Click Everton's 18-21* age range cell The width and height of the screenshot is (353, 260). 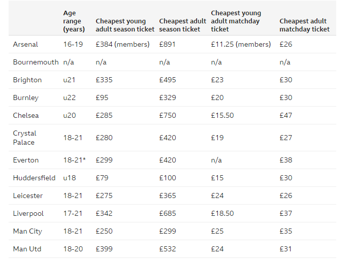tap(74, 160)
